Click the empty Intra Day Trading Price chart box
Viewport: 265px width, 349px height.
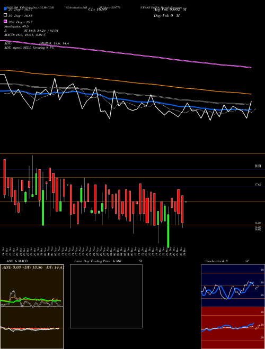pos(106,296)
